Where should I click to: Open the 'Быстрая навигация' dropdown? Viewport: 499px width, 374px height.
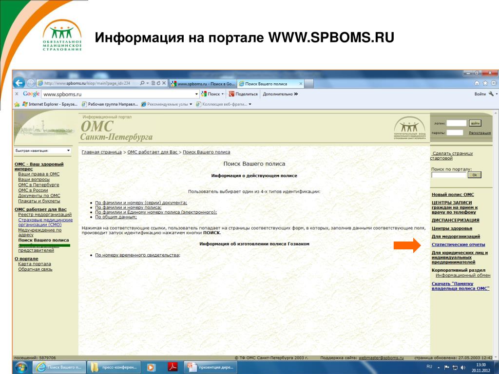click(x=43, y=150)
